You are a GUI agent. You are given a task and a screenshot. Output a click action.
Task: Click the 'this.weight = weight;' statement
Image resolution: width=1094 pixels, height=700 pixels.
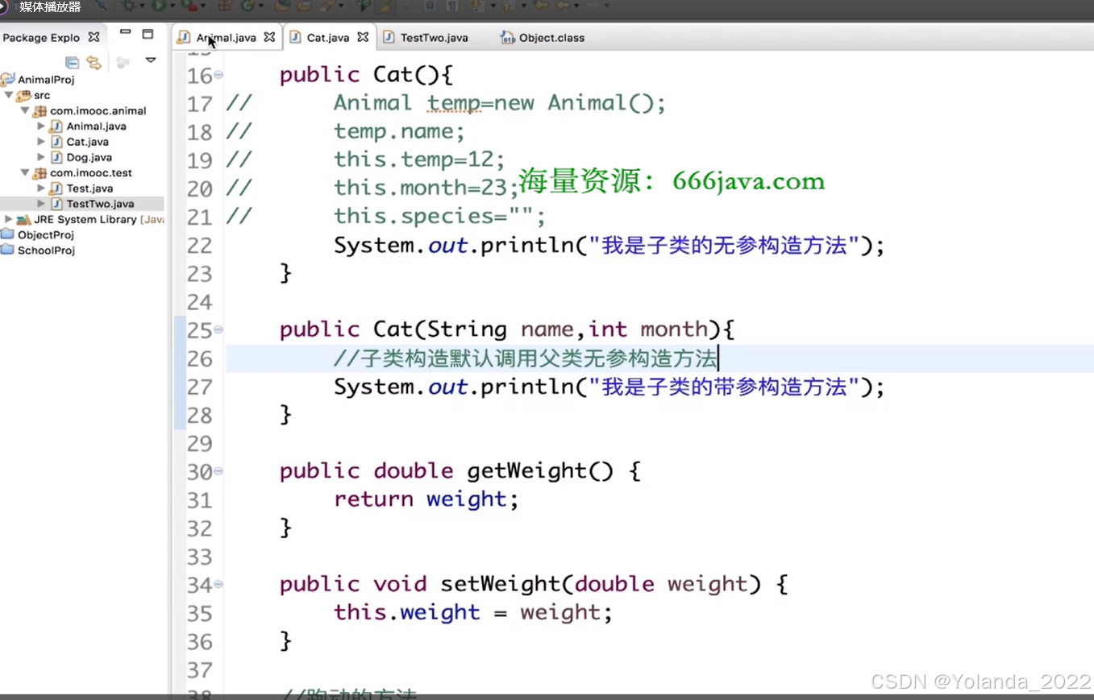tap(474, 613)
